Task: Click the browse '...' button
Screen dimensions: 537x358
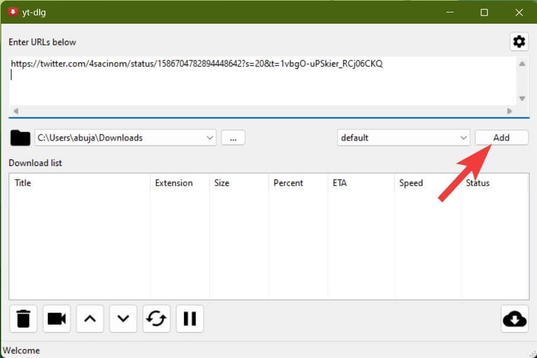Action: (x=233, y=138)
